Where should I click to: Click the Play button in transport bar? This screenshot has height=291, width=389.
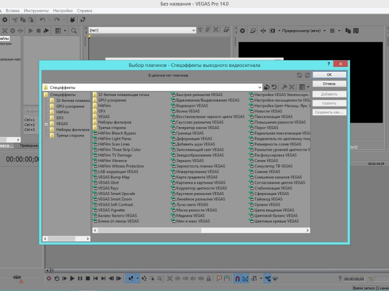coord(72,278)
